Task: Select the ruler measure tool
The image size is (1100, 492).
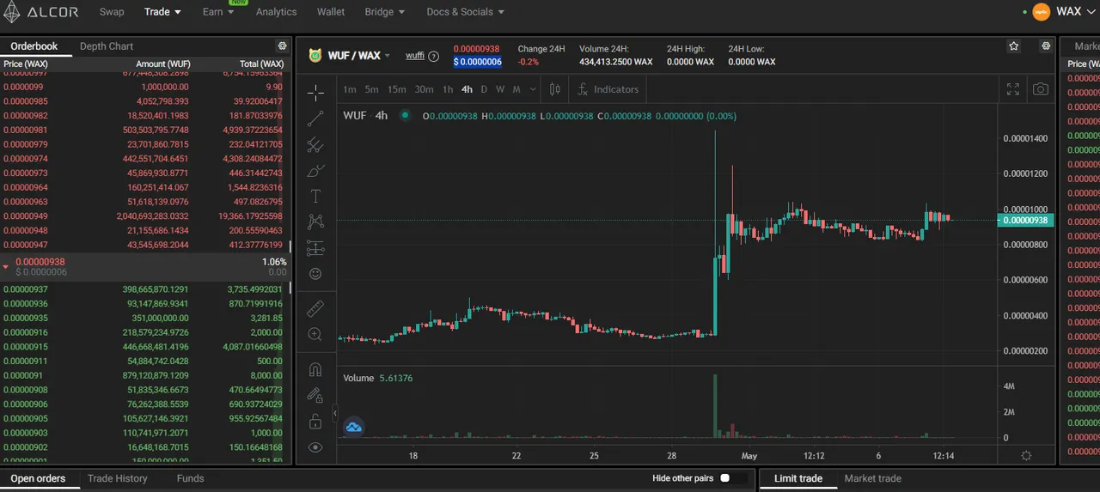Action: pyautogui.click(x=315, y=307)
